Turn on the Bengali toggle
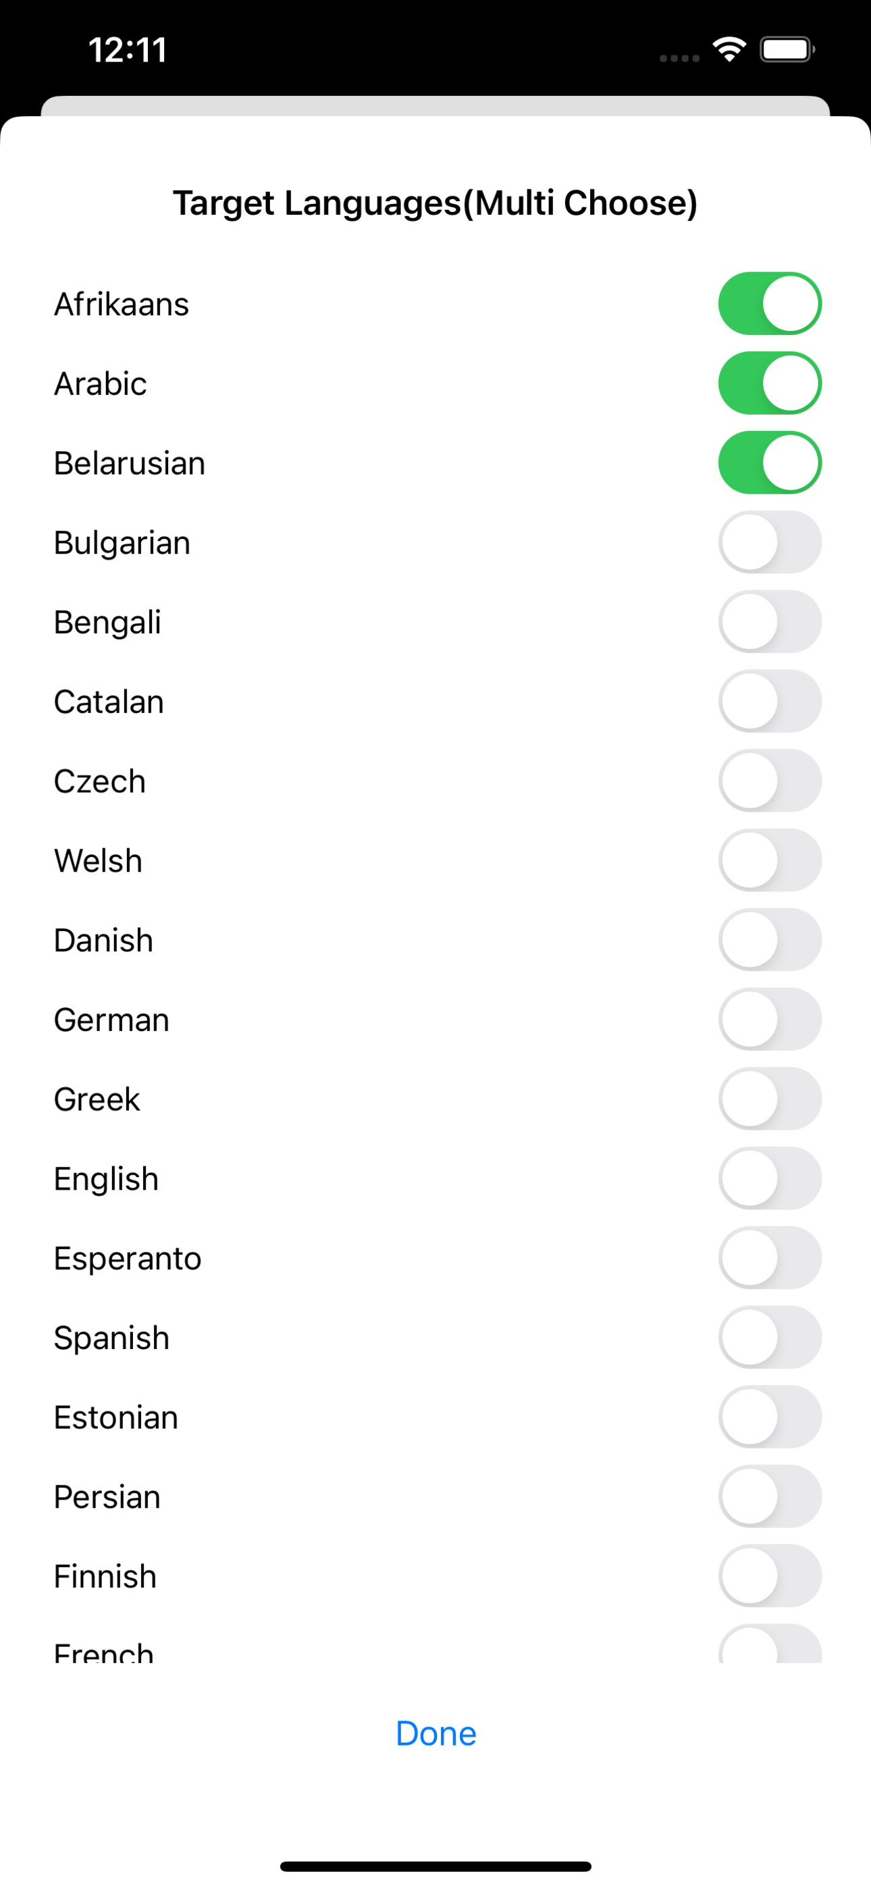The height and width of the screenshot is (1888, 871). [x=770, y=621]
